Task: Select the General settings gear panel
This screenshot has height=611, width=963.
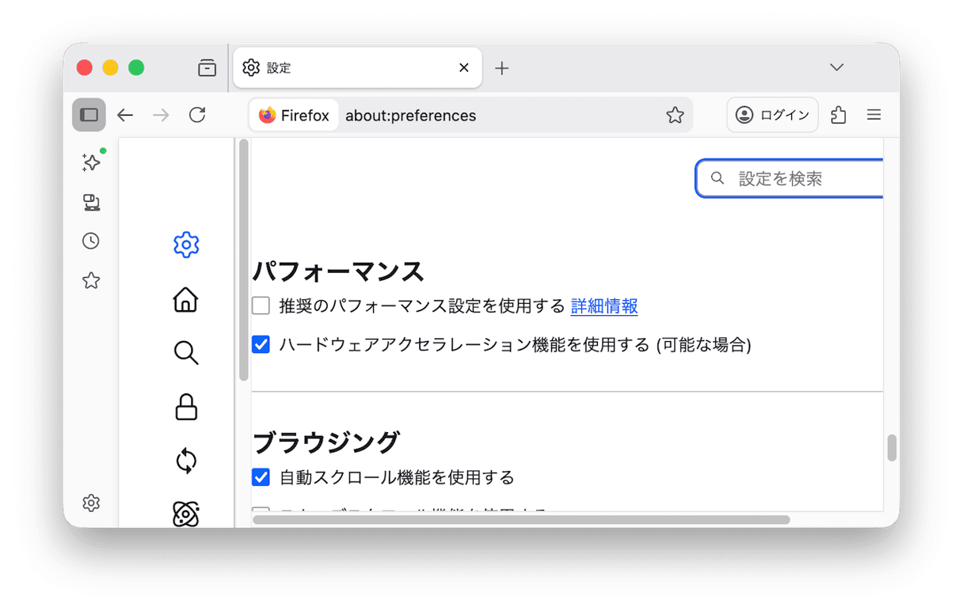Action: (185, 245)
